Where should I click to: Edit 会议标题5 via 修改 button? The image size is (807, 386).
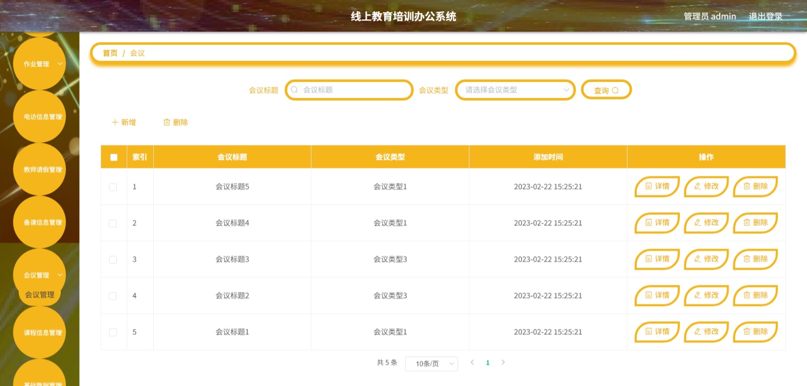[706, 187]
